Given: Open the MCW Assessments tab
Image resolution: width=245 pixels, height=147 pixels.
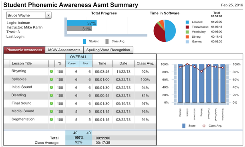Looking at the screenshot, I should click(x=64, y=50).
